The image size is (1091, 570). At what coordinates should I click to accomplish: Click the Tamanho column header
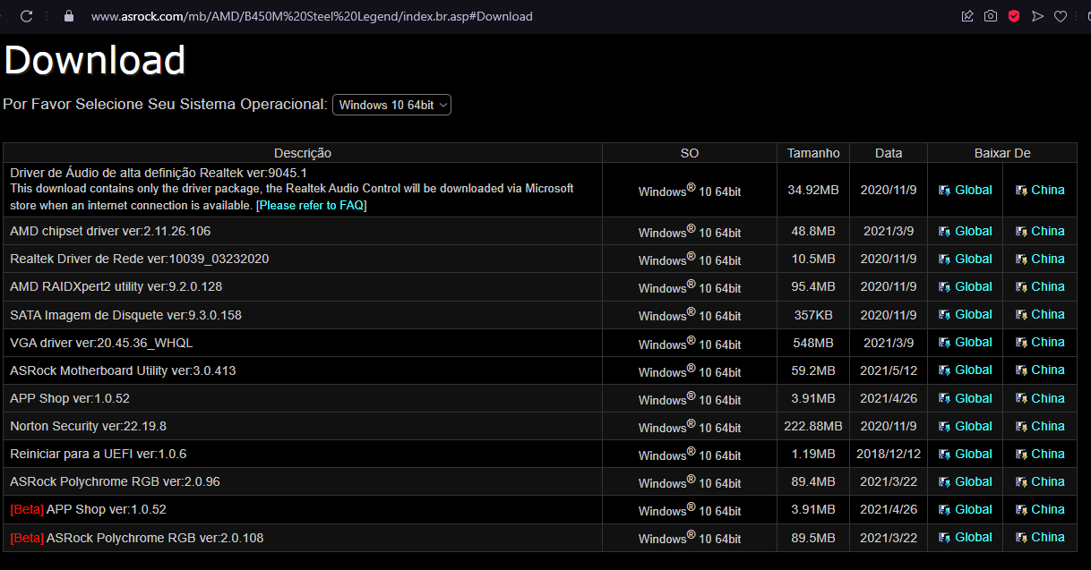(x=813, y=153)
